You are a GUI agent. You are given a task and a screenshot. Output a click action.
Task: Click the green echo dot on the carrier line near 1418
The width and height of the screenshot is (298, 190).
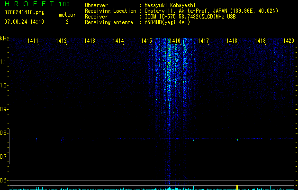[237, 140]
